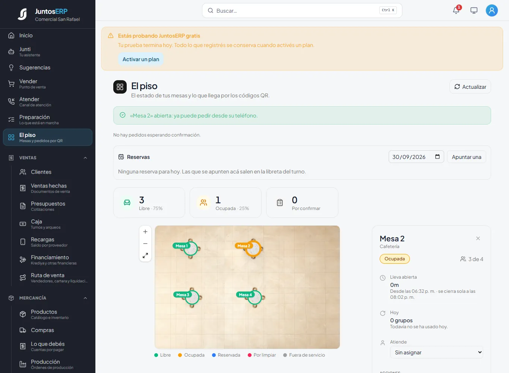The image size is (509, 373).
Task: Click the Por limpiar red legend dot
Action: [x=250, y=355]
